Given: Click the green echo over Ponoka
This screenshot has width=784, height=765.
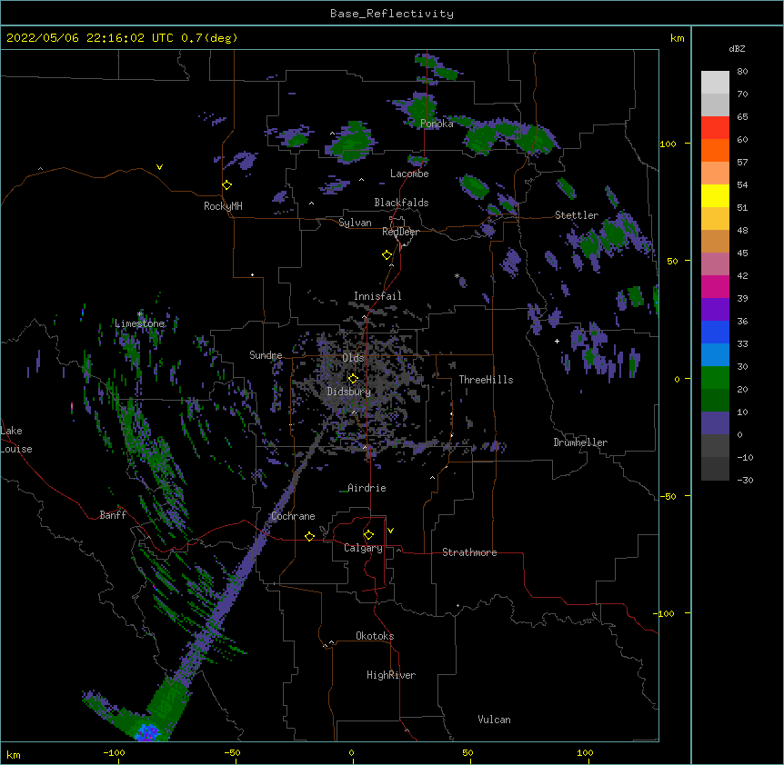Looking at the screenshot, I should 419,108.
